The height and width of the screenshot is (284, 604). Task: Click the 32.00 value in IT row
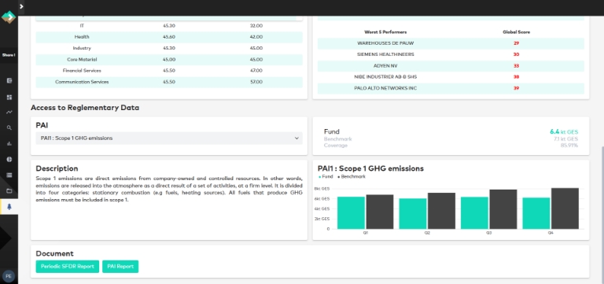tap(256, 26)
